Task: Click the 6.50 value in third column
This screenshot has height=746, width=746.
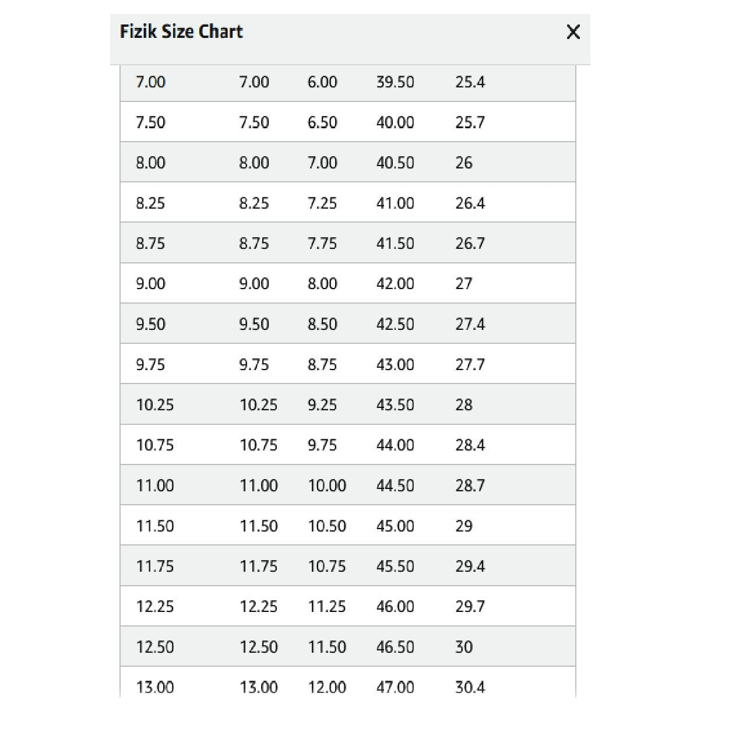Action: pos(322,122)
